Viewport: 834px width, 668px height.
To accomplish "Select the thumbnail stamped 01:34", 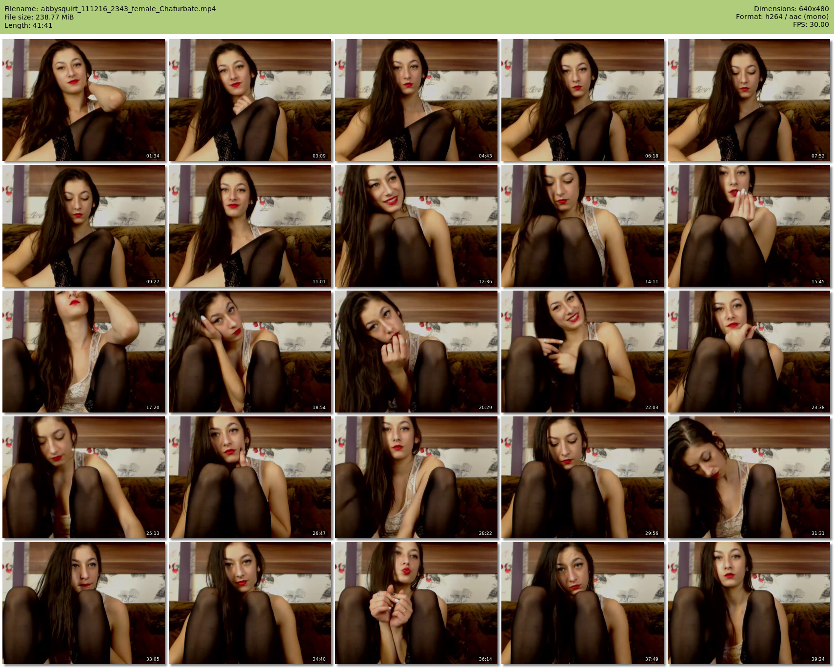I will point(84,100).
